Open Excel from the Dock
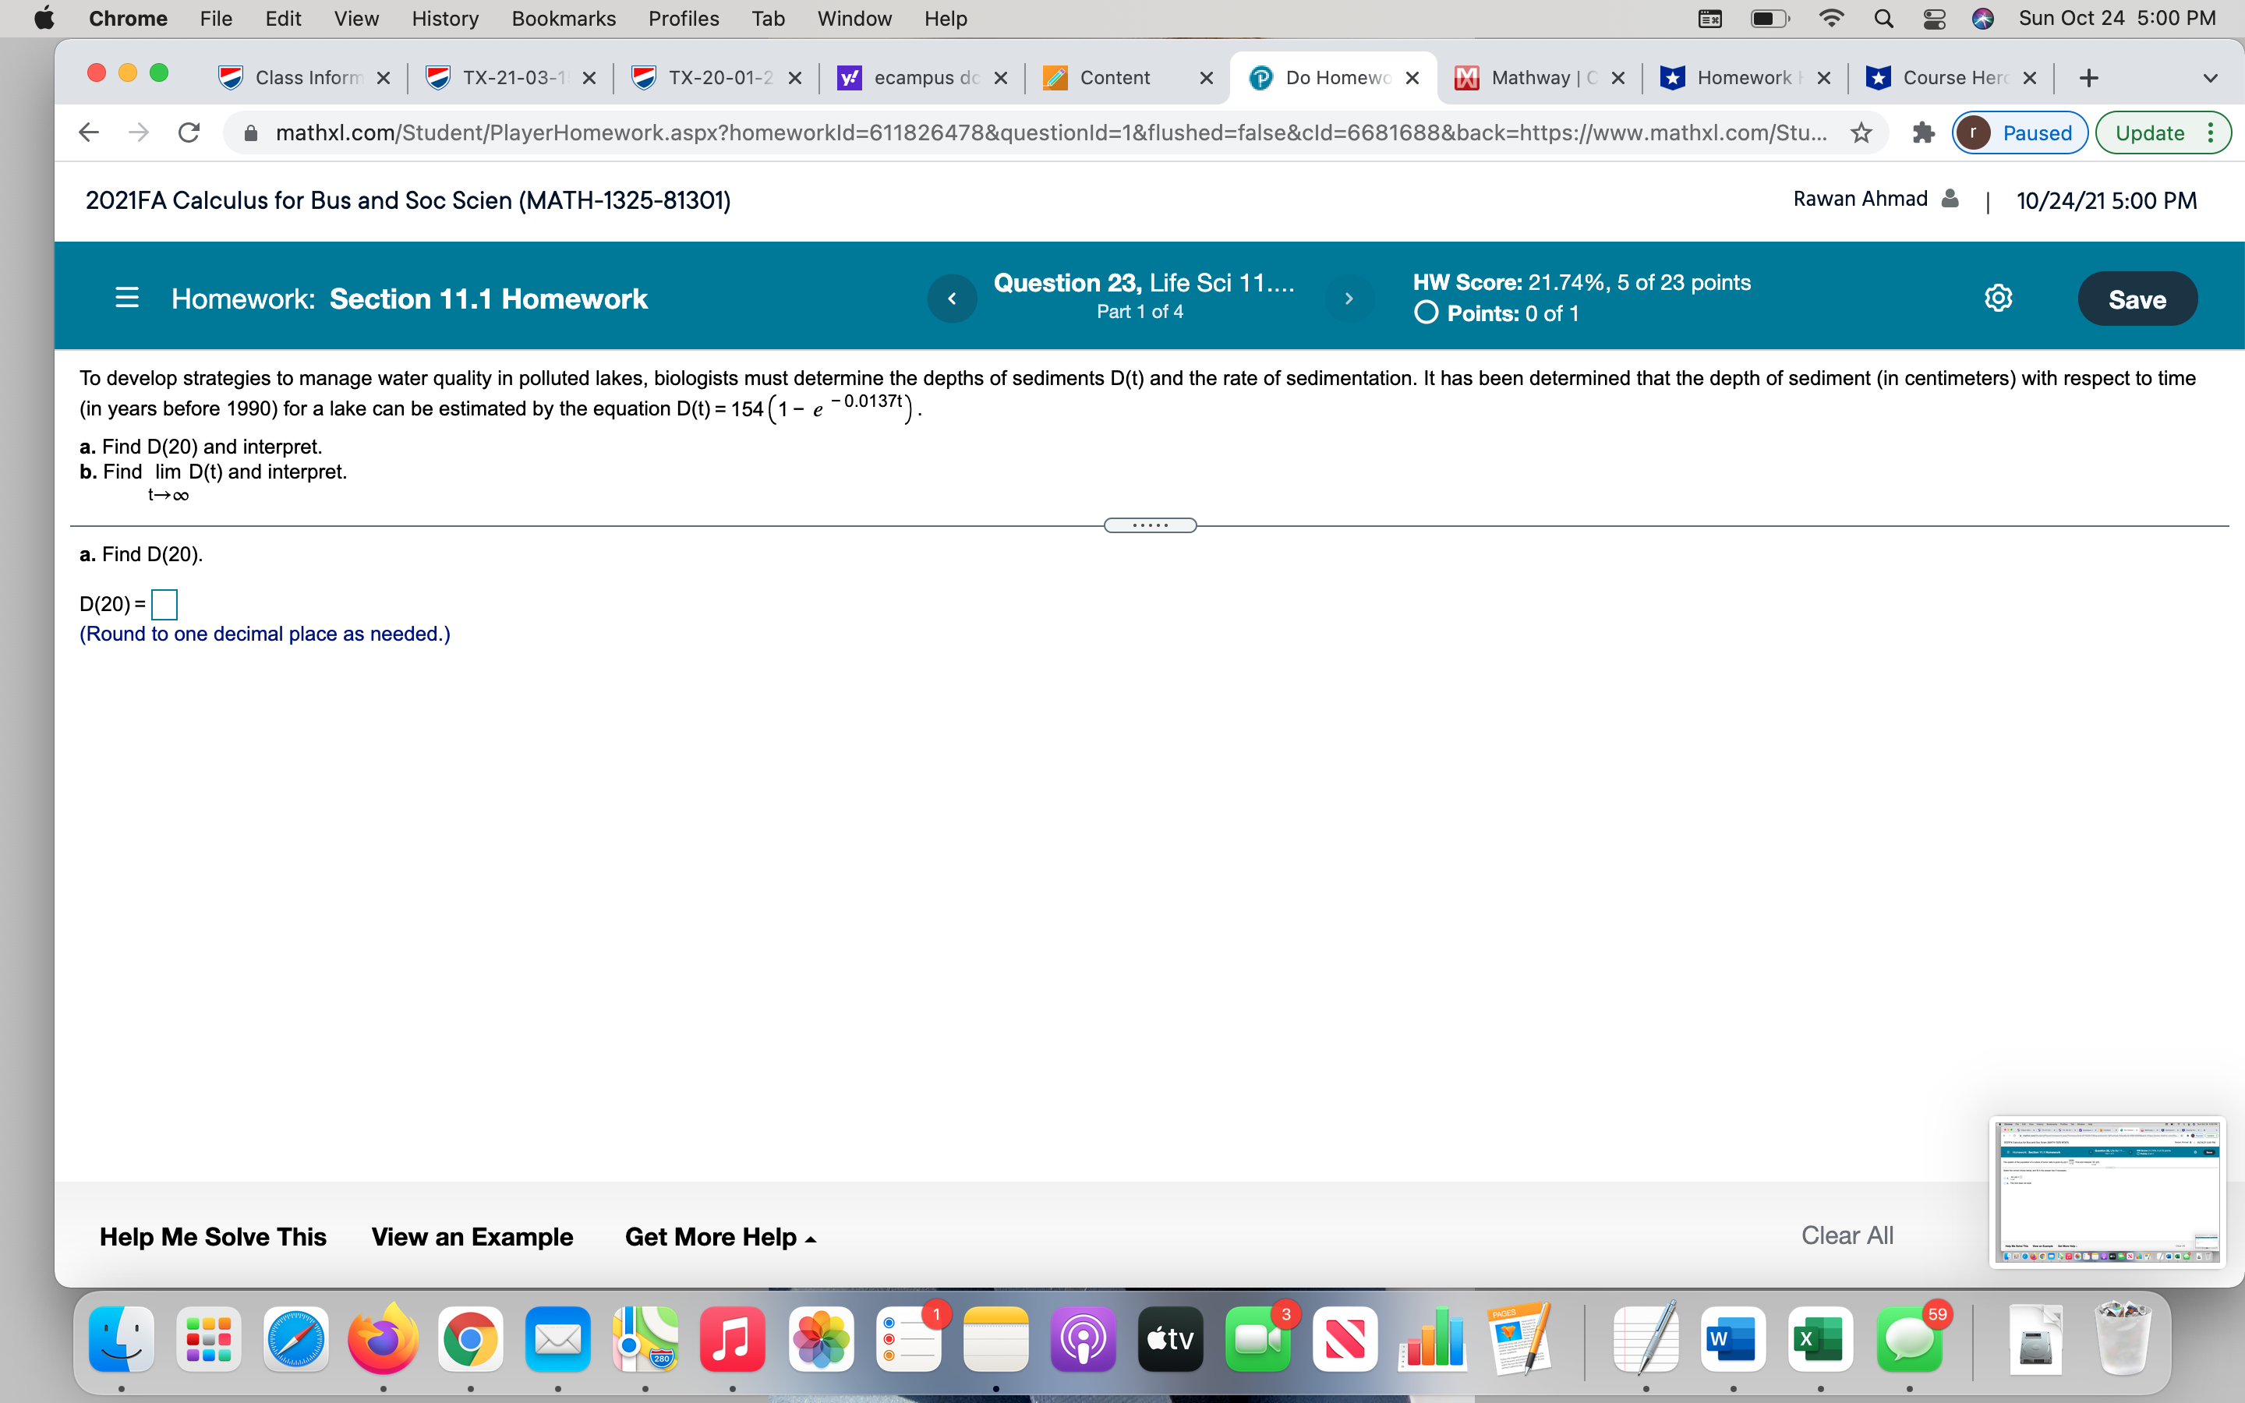 click(x=1821, y=1339)
